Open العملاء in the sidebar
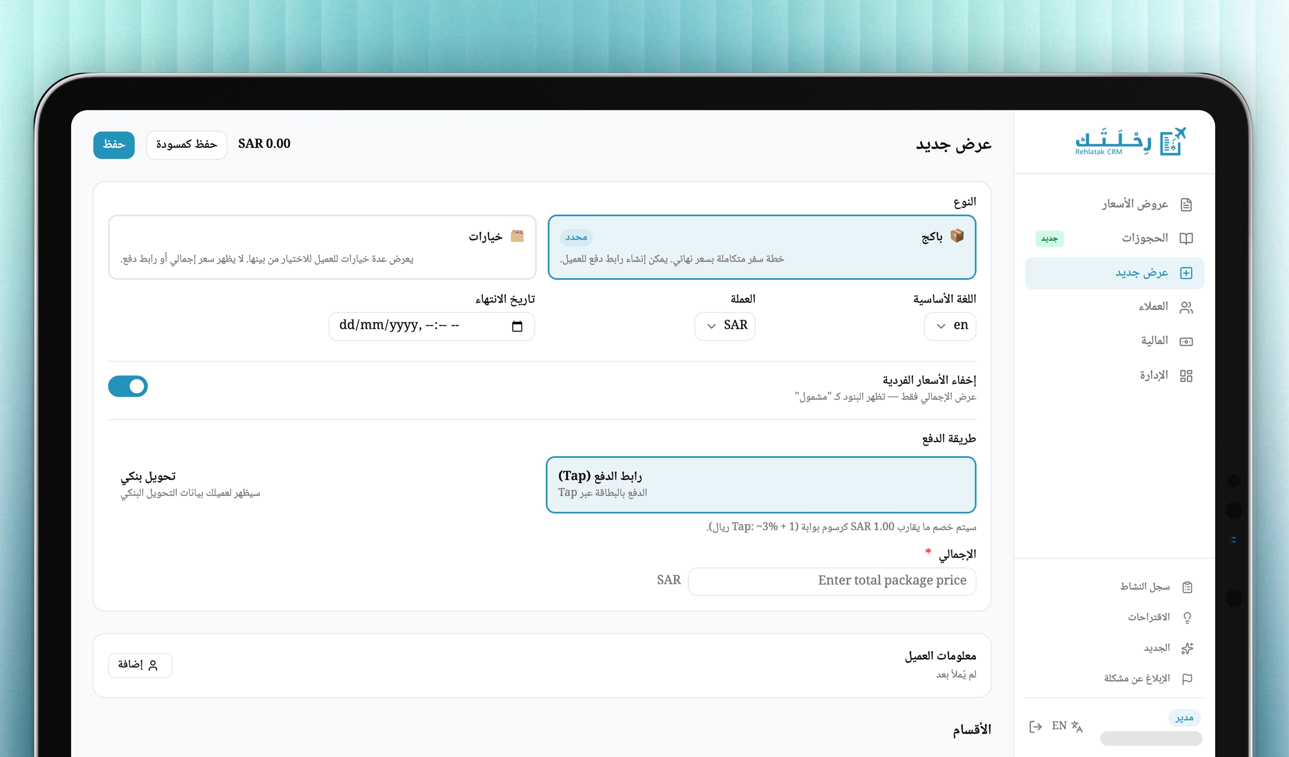 1114,307
